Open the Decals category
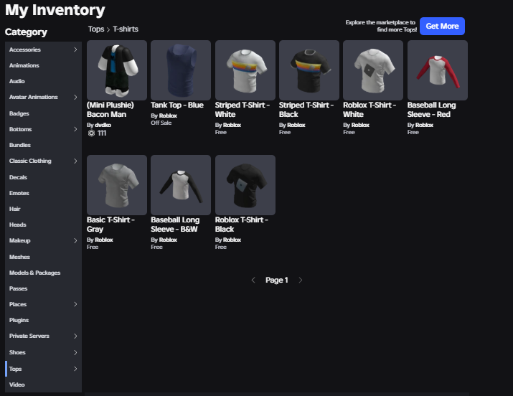Viewport: 513px width, 396px height. click(18, 177)
